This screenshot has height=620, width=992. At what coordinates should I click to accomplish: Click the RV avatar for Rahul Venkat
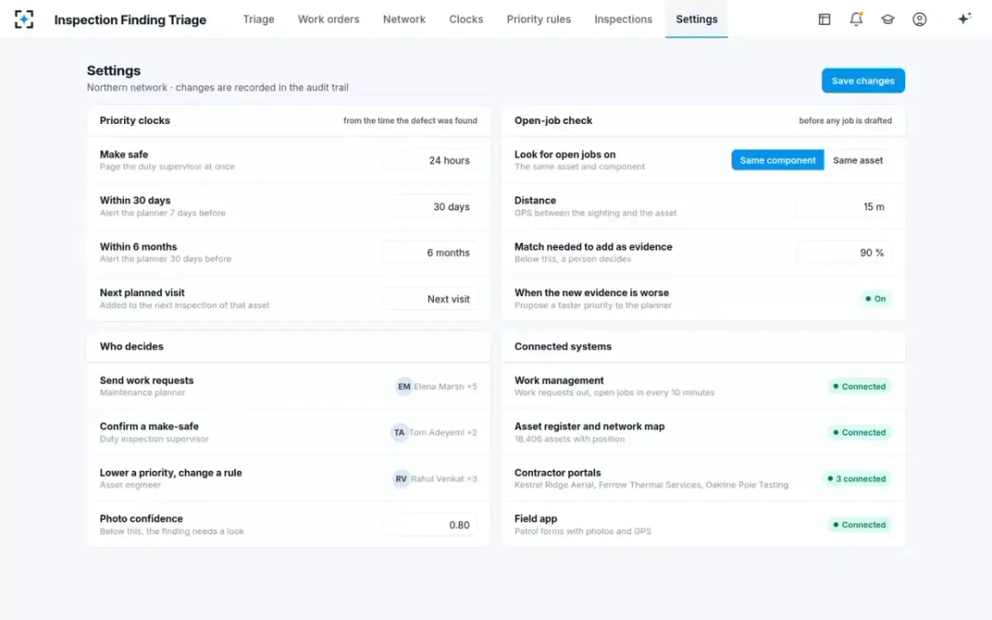point(401,479)
